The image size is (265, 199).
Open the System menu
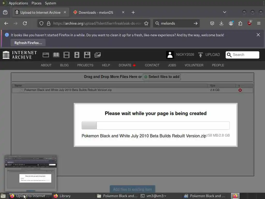50,3
